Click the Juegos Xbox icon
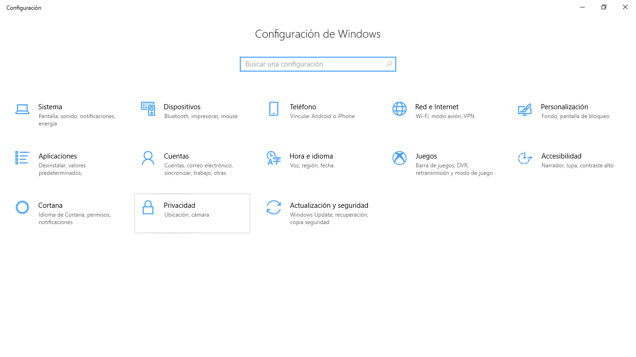 (399, 158)
